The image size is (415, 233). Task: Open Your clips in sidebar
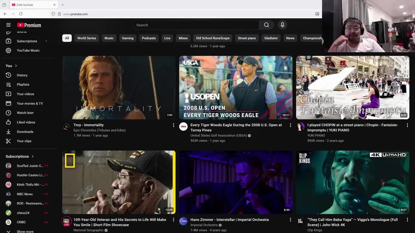click(x=24, y=141)
